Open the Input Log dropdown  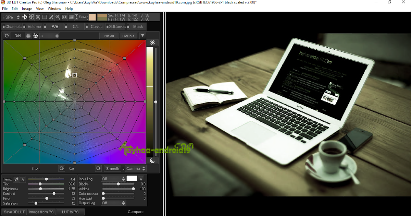coord(113,179)
